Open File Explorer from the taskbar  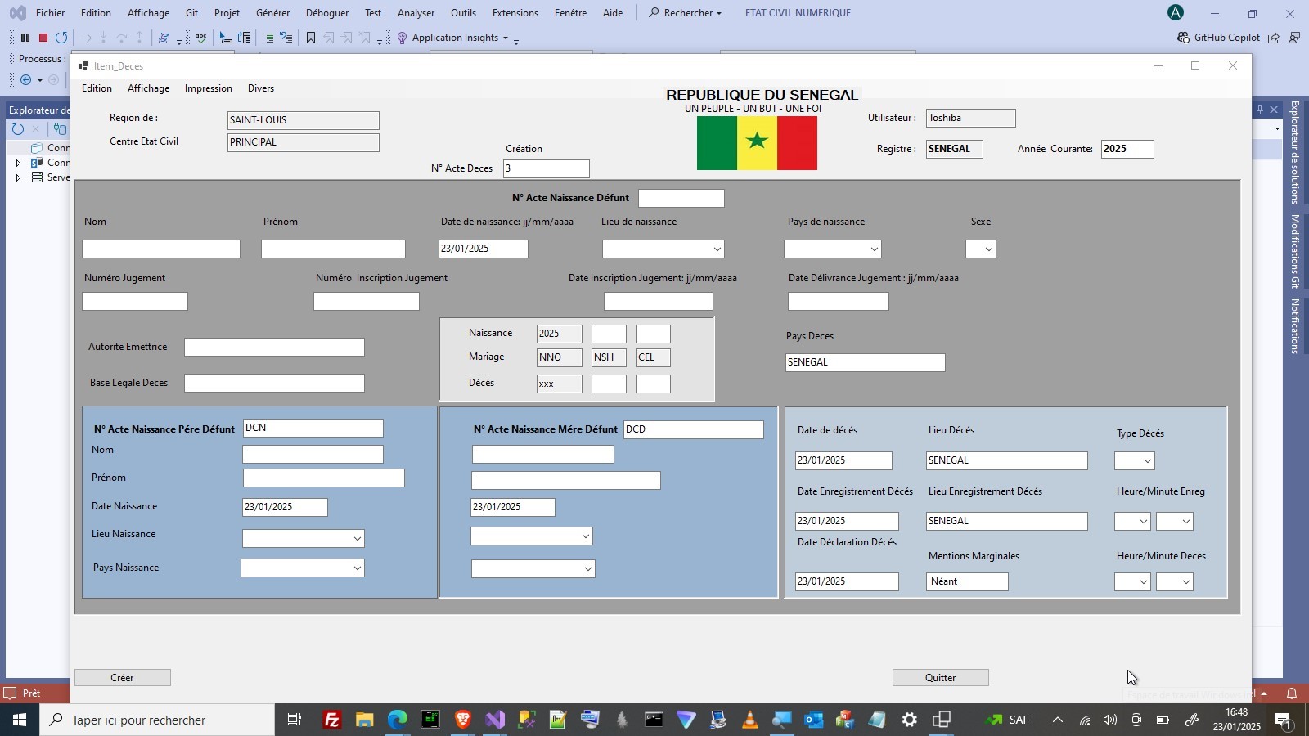(x=365, y=720)
